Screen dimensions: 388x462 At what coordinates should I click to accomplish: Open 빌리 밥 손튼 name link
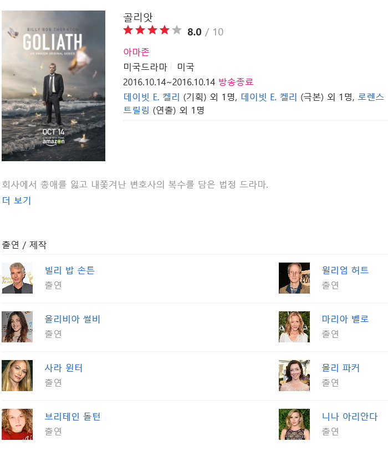(70, 270)
